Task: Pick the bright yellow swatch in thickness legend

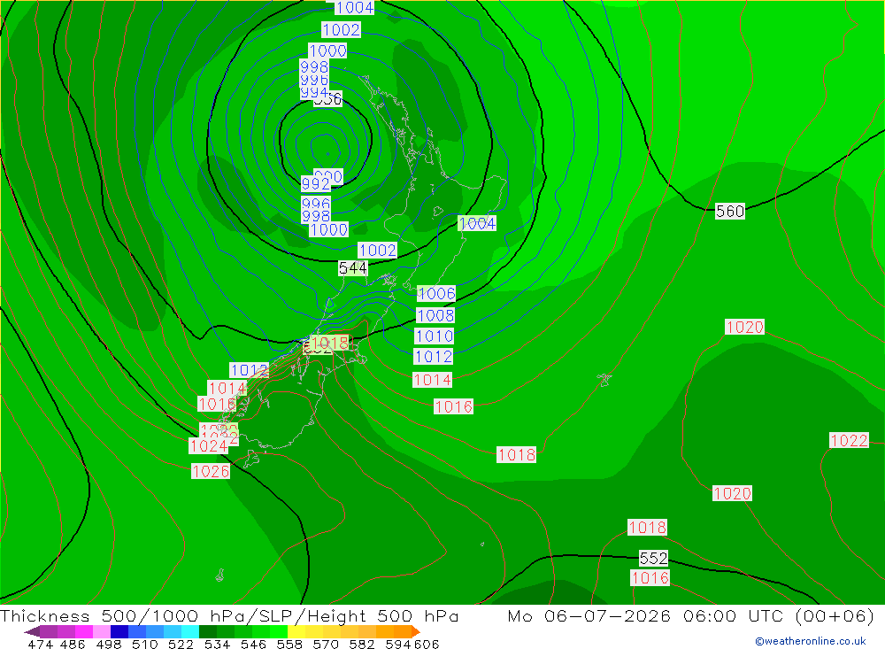Action: pyautogui.click(x=296, y=631)
